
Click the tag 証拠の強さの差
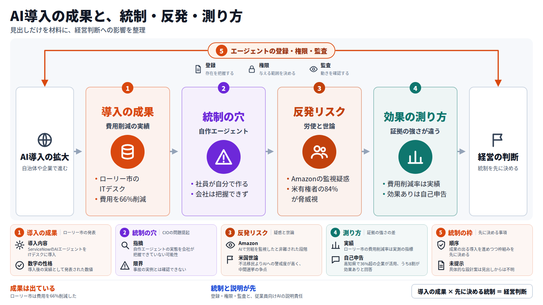(381, 232)
